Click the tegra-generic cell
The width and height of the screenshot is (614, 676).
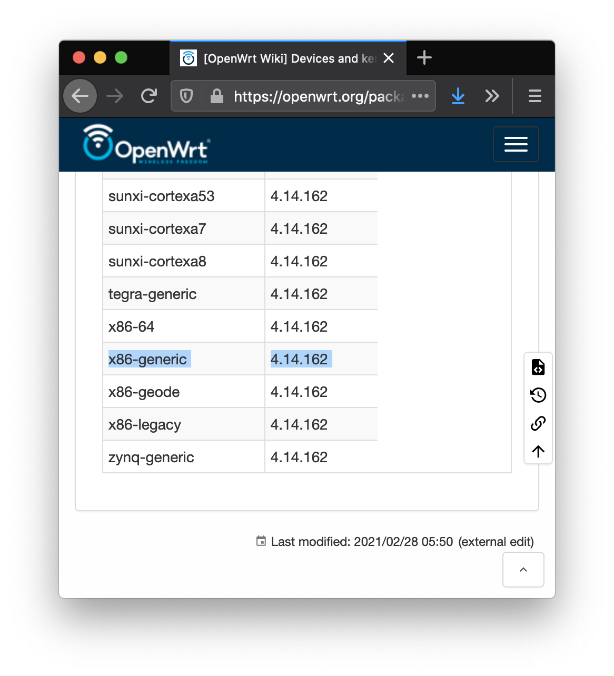[x=184, y=294]
